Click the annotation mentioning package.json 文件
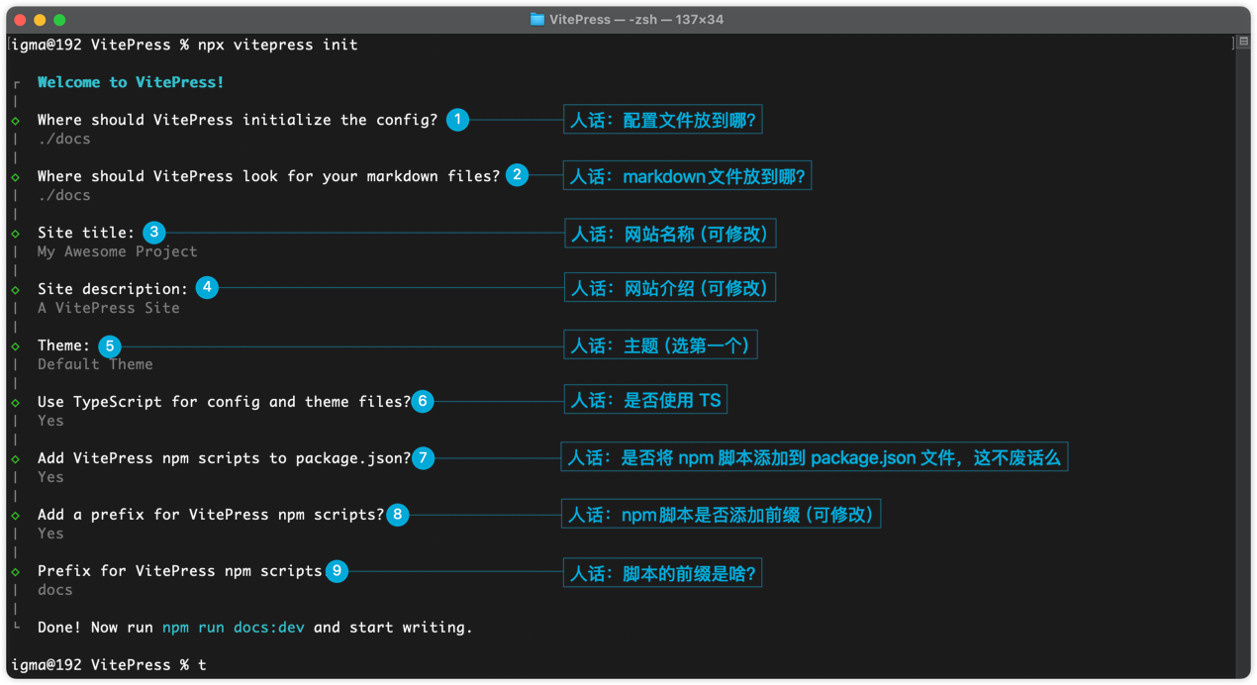The height and width of the screenshot is (685, 1257). coord(814,457)
